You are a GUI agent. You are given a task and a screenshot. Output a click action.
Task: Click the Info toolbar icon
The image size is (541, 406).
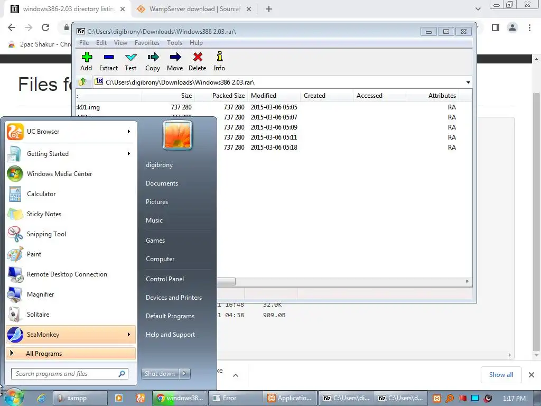219,57
